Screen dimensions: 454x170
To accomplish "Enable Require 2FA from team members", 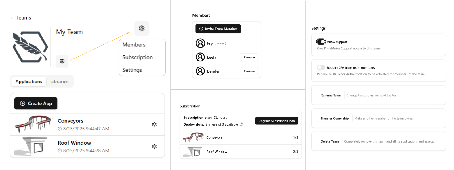I will coord(321,67).
